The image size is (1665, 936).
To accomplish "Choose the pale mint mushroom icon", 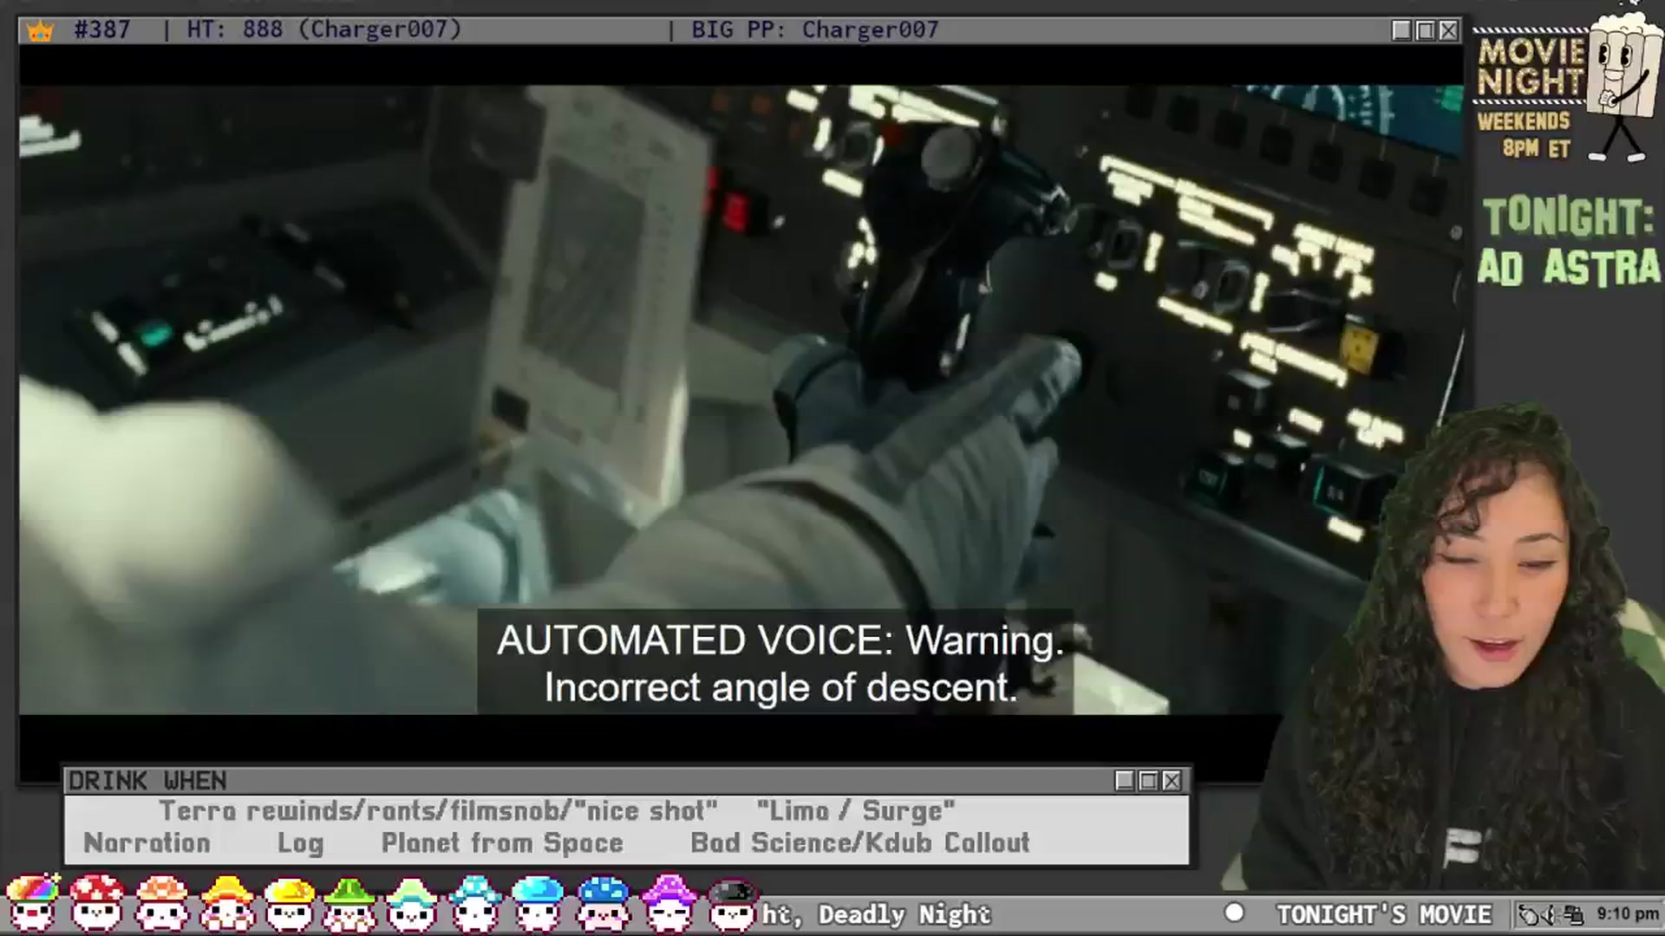I will pos(412,903).
